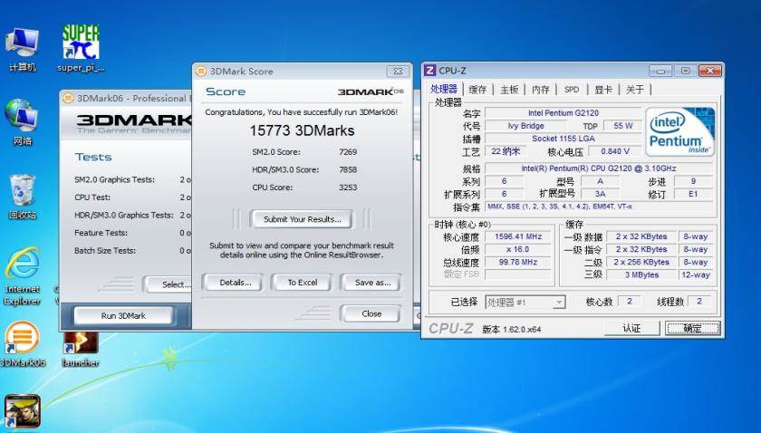Click the core speed value 1596.41 MHz
Image resolution: width=761 pixels, height=433 pixels.
[518, 236]
